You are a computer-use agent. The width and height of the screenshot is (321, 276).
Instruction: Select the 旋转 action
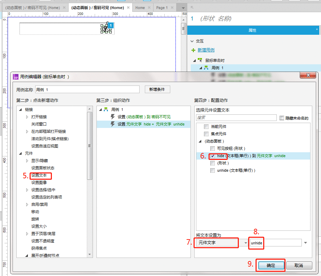pos(35,219)
